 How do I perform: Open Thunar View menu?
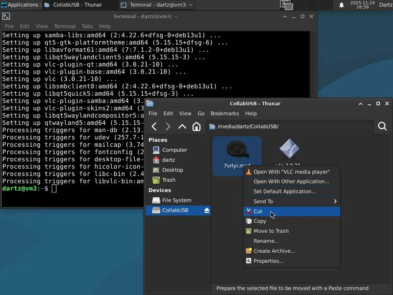pos(185,114)
